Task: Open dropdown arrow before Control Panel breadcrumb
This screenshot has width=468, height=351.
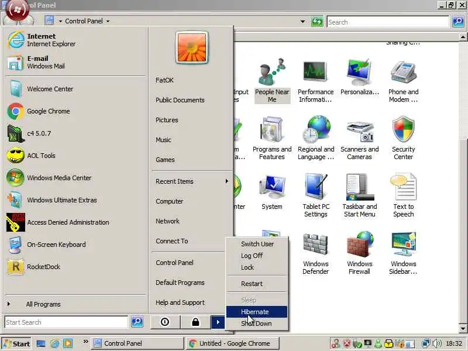Action: [60, 21]
